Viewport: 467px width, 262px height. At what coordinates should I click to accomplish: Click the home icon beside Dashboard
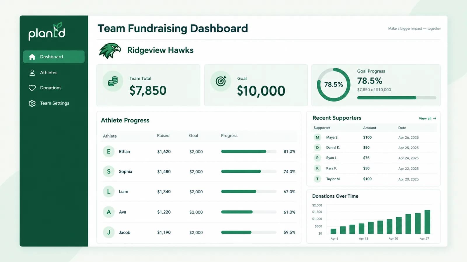pos(32,57)
